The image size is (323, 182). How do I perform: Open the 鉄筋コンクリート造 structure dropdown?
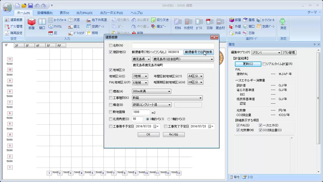click(152, 105)
